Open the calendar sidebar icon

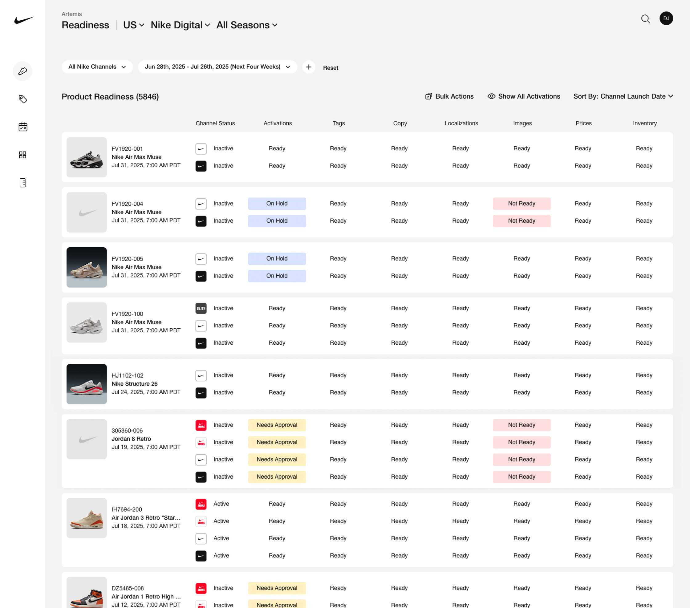22,127
